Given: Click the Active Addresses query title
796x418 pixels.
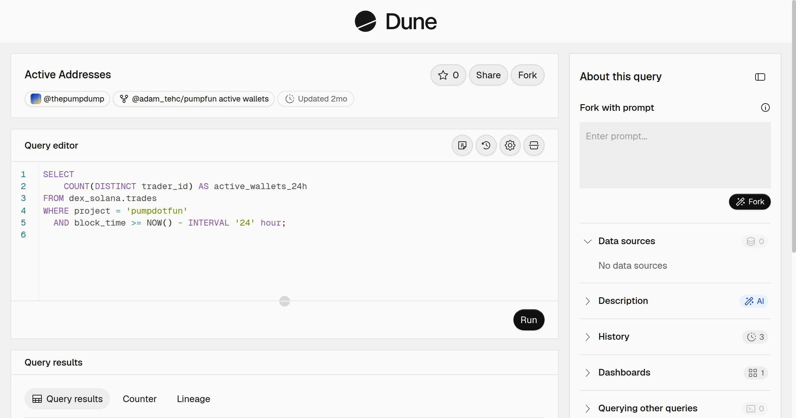Looking at the screenshot, I should click(68, 75).
